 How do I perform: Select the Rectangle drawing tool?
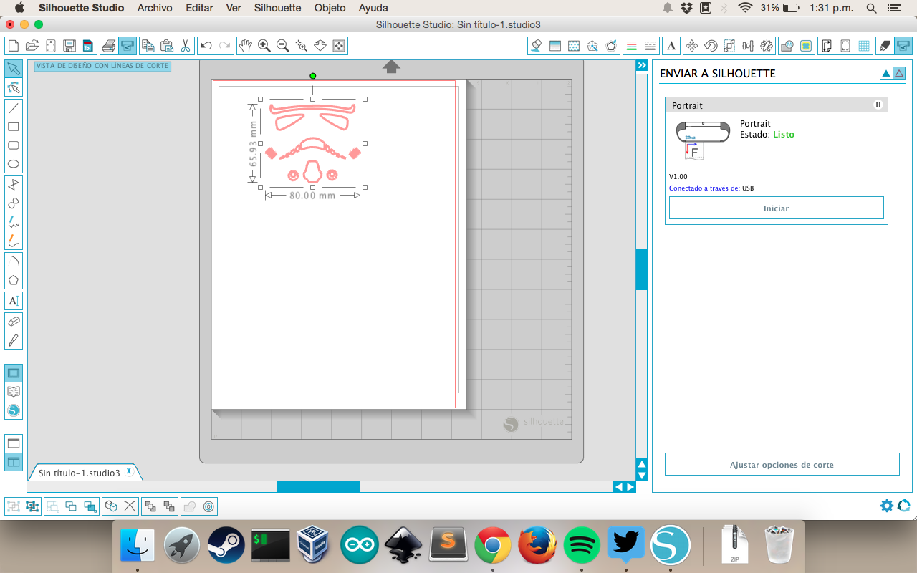[14, 127]
